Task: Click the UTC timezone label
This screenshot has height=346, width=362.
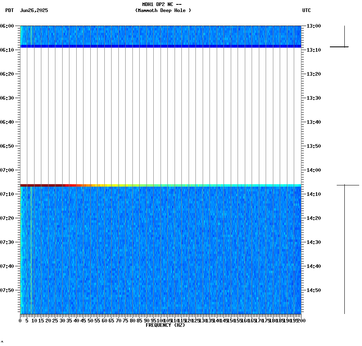Action: (307, 11)
